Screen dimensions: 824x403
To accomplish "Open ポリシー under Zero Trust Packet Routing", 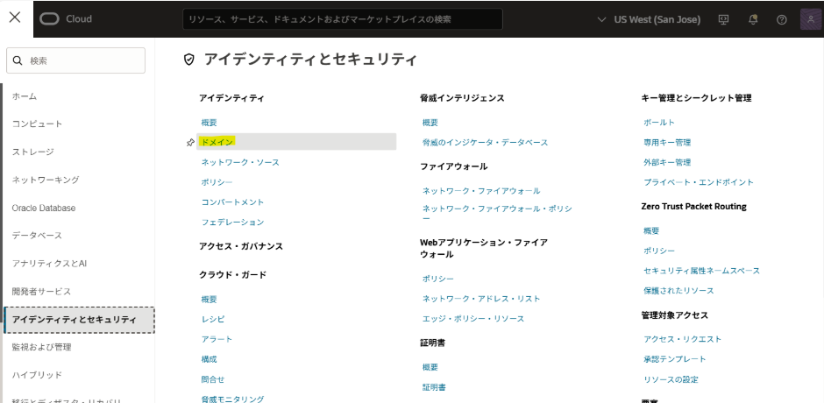I will [x=659, y=251].
